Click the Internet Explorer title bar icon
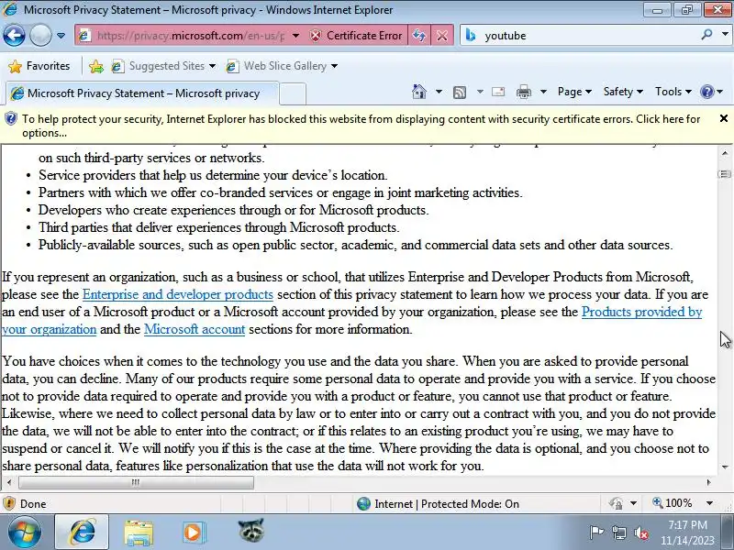The width and height of the screenshot is (734, 550). click(10, 9)
